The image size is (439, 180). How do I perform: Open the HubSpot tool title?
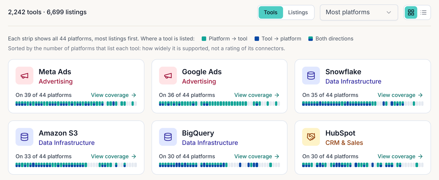(340, 133)
